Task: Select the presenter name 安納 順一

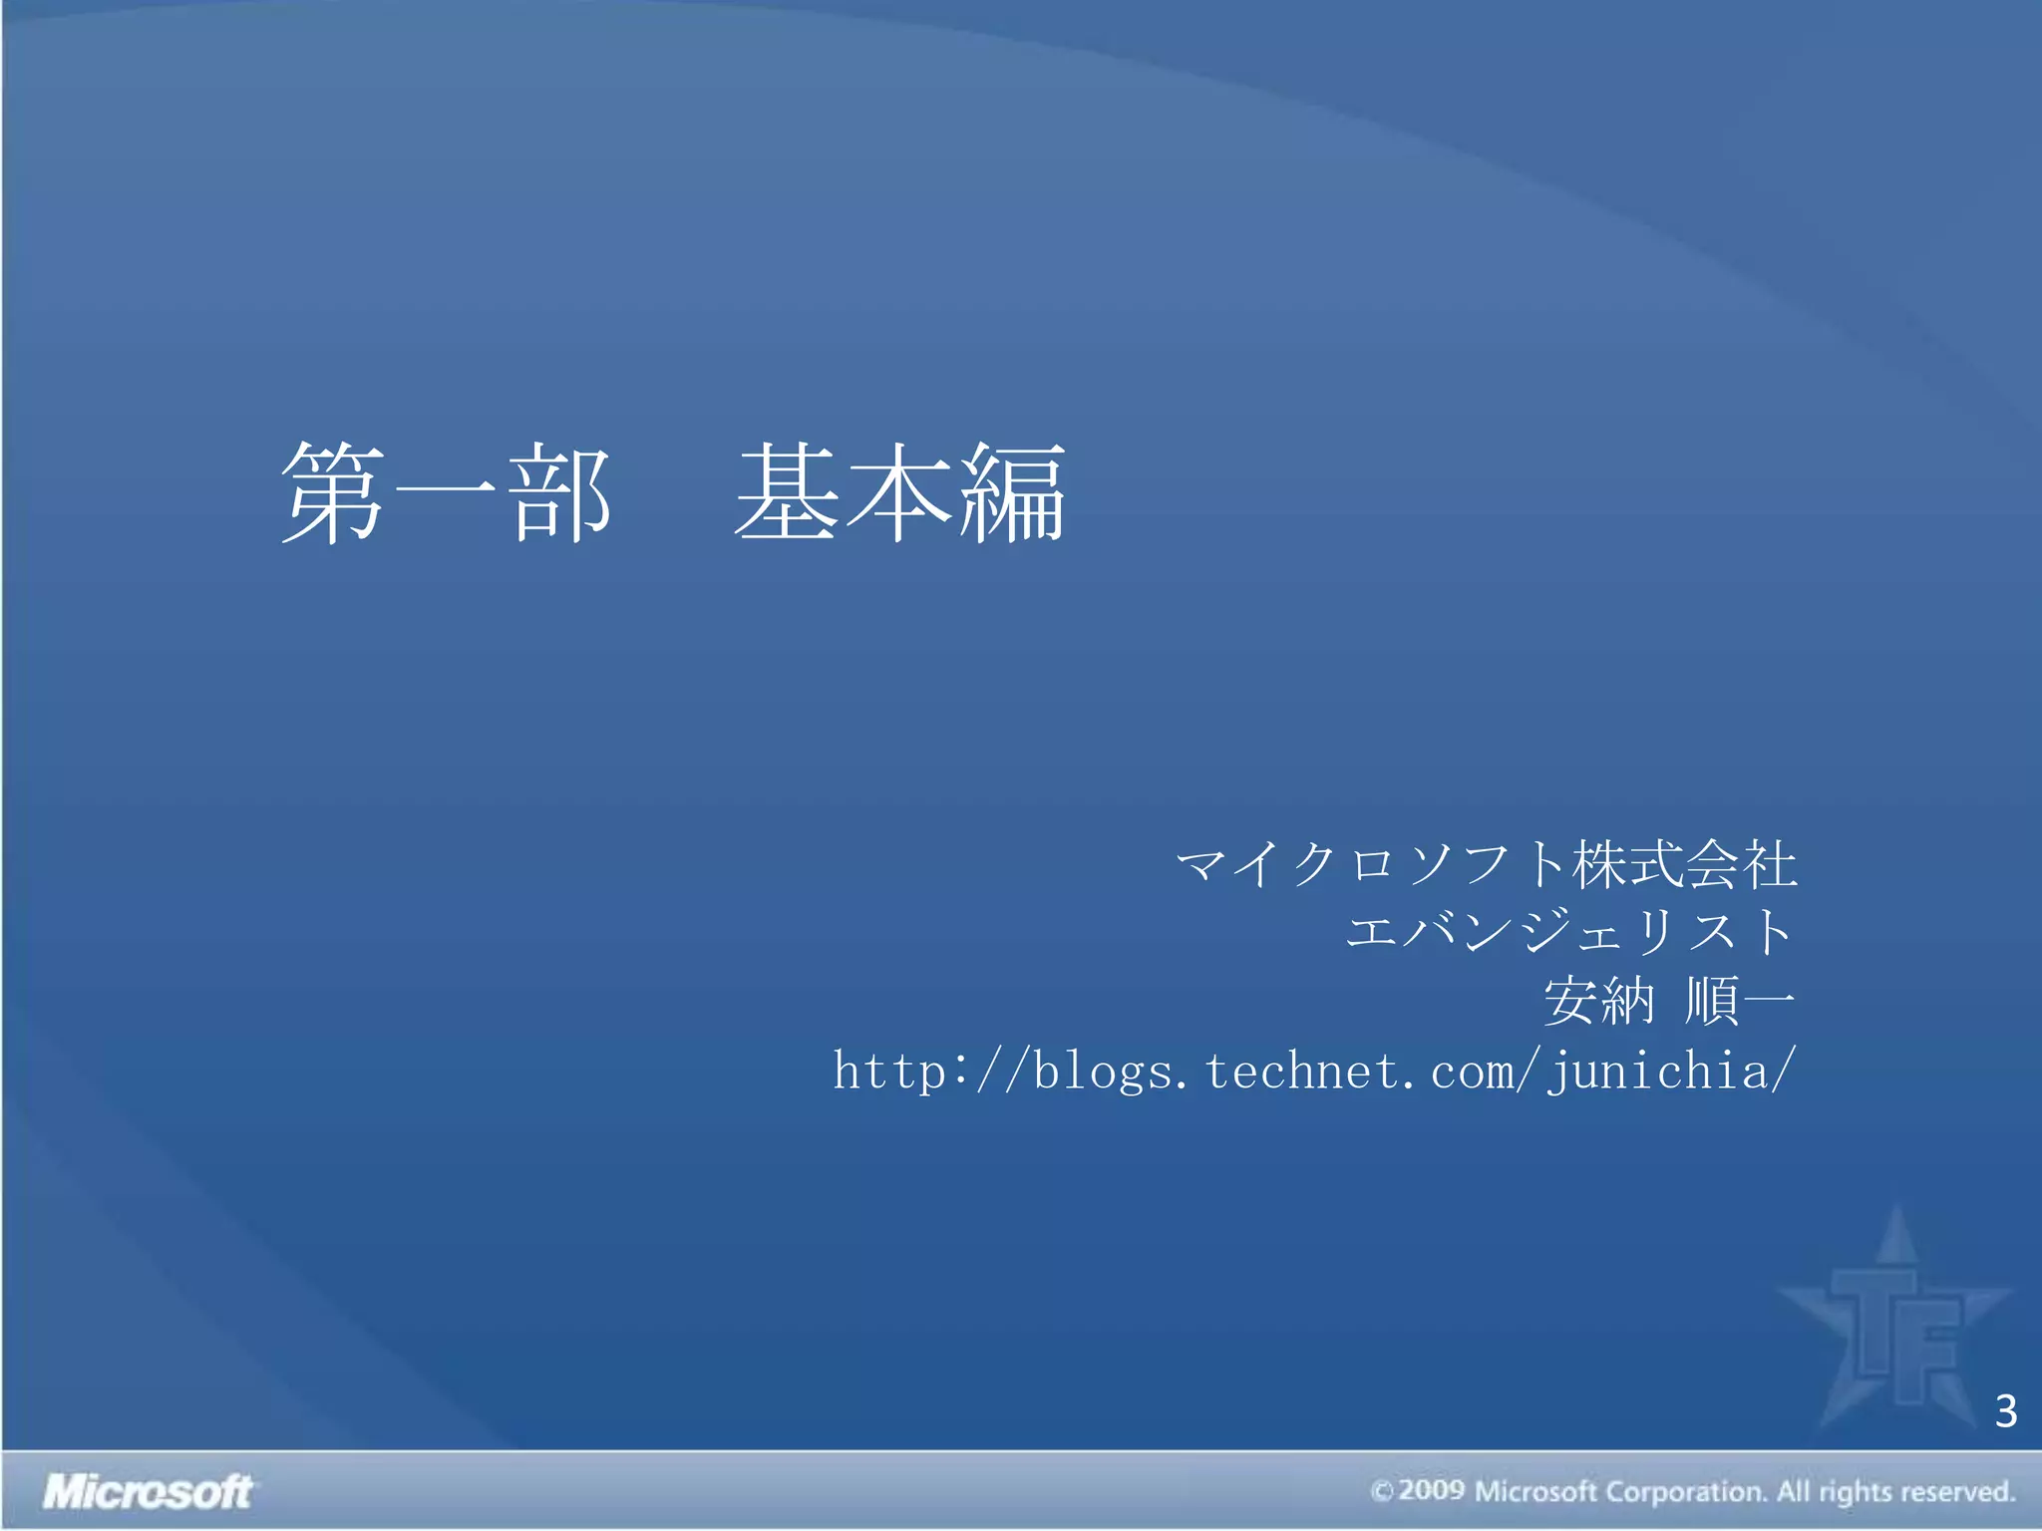Action: (x=1670, y=1001)
